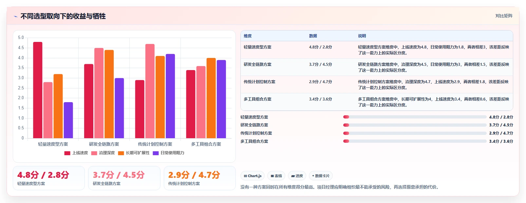This screenshot has width=526, height=203.
Task: Click the x-axis label 传统计划控制方案
Action: [x=155, y=144]
